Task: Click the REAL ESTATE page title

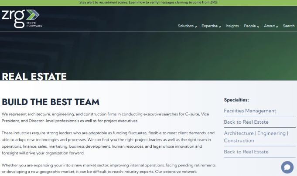Action: point(34,77)
